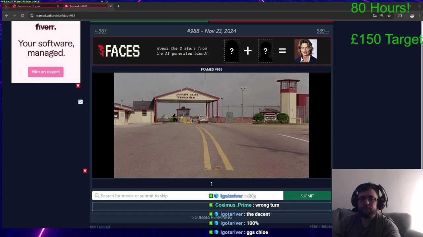
Task: Go back to the previous page
Action: (x=6, y=15)
